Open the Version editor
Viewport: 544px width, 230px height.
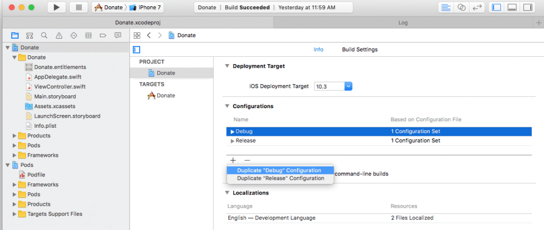click(477, 7)
